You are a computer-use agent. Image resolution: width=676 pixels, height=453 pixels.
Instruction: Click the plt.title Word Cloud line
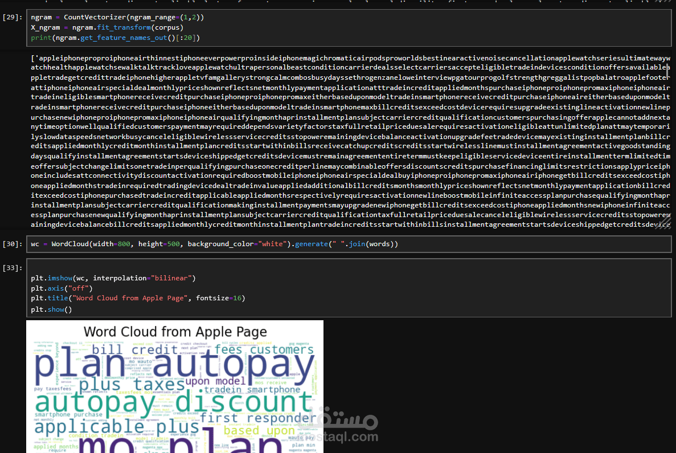(138, 298)
